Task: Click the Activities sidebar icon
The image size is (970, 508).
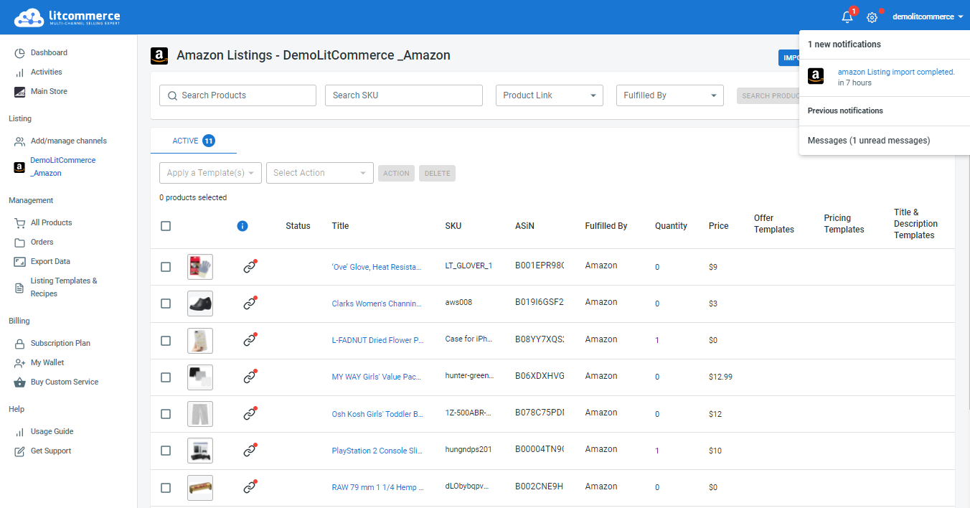Action: pos(20,72)
